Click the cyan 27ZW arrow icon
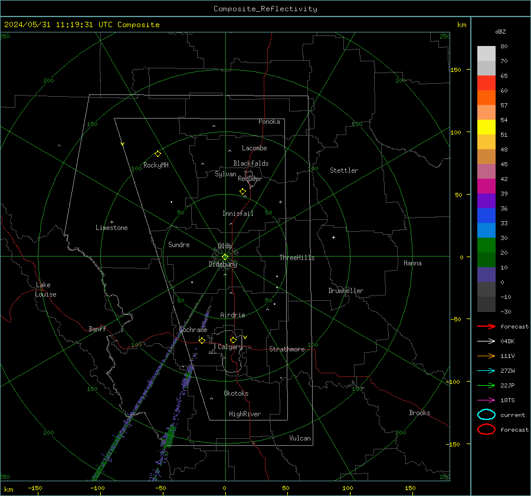 click(486, 371)
